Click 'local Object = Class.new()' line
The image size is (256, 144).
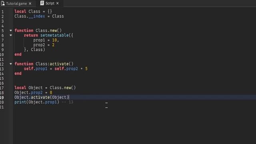point(45,88)
